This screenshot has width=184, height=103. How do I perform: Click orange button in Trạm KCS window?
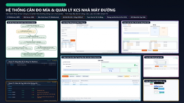(x=157, y=66)
